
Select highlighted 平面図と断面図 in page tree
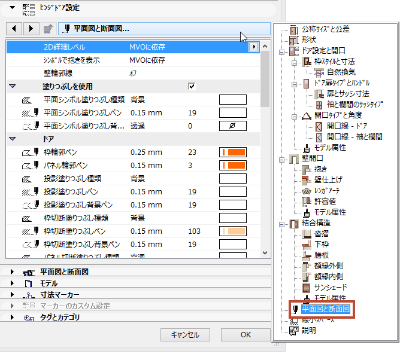click(326, 309)
